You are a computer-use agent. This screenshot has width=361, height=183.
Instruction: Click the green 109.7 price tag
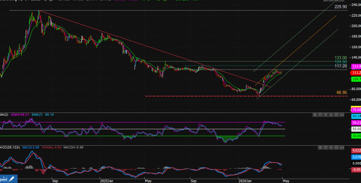pyautogui.click(x=356, y=79)
